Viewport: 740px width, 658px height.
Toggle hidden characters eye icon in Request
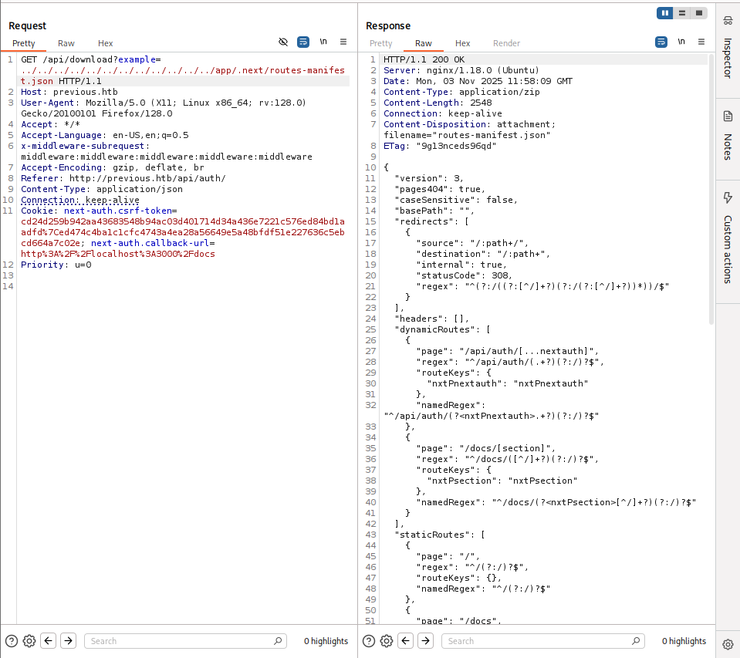tap(283, 42)
